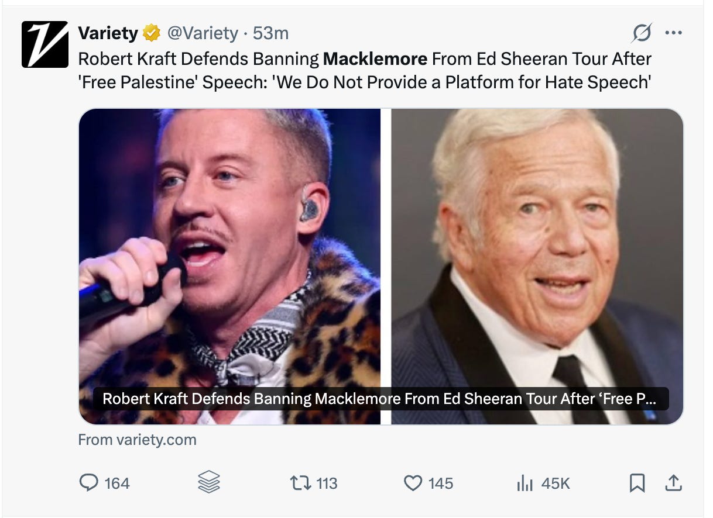Click the @Variety handle
Viewport: 713px width, 518px height.
pos(203,34)
